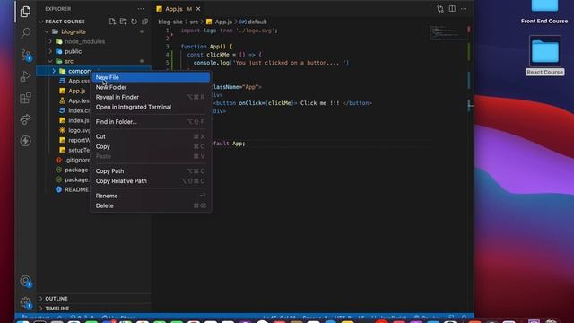Open the Extensions view
The width and height of the screenshot is (574, 323).
click(x=25, y=98)
